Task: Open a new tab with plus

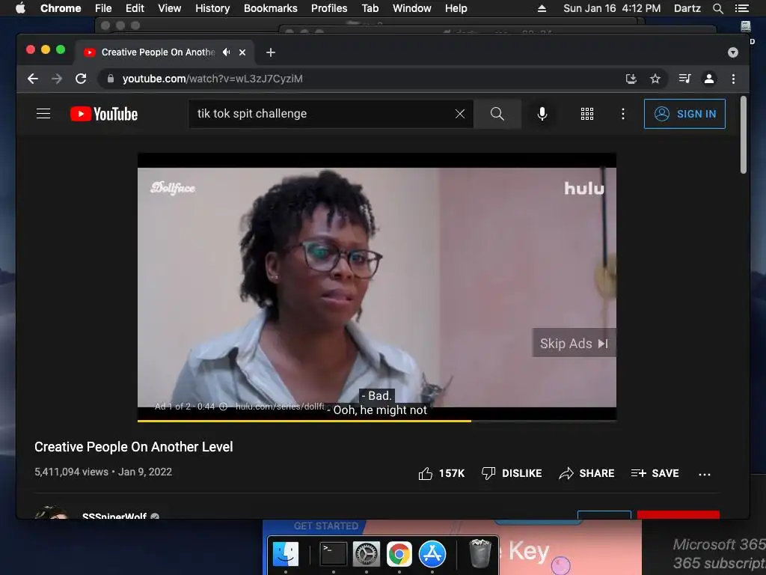Action: 271,52
